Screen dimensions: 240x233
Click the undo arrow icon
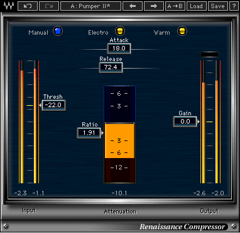click(x=28, y=6)
